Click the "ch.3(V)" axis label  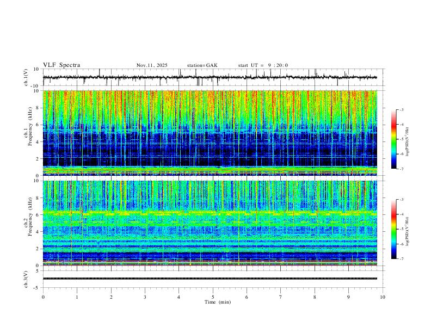(x=26, y=279)
